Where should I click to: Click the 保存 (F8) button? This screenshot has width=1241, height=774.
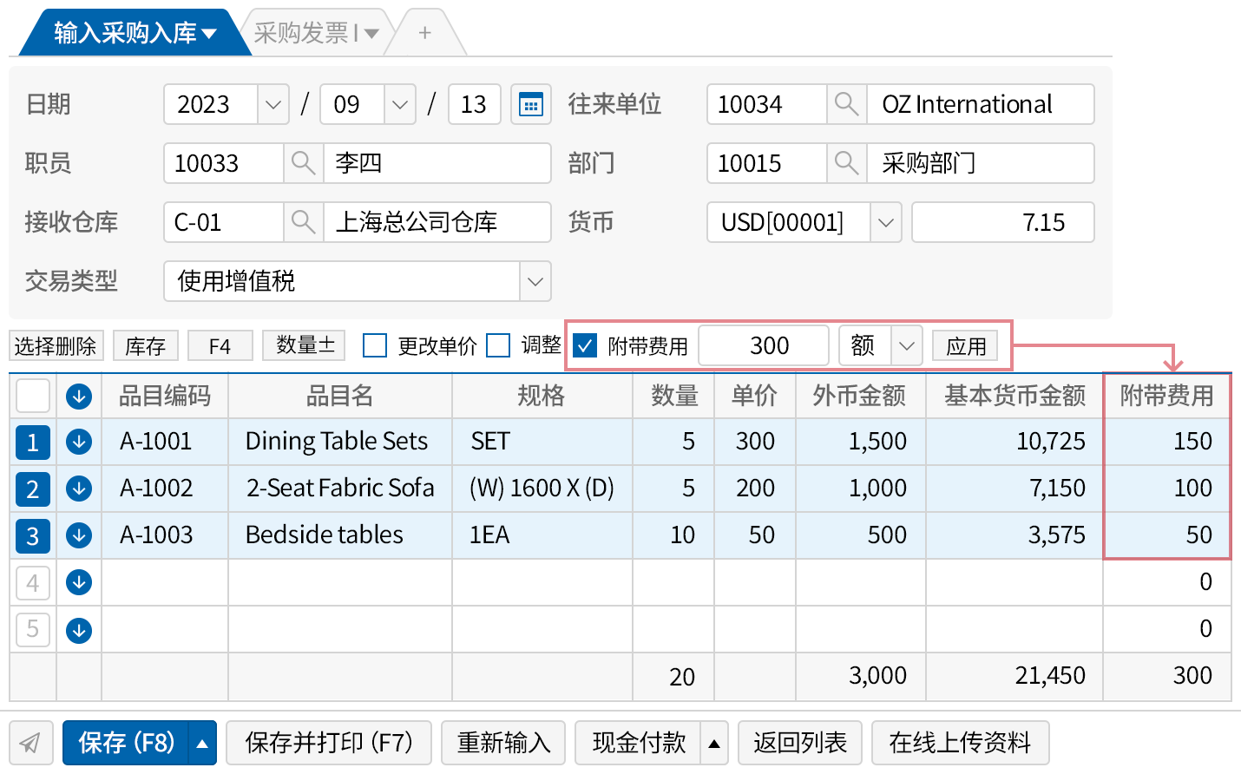pyautogui.click(x=127, y=743)
